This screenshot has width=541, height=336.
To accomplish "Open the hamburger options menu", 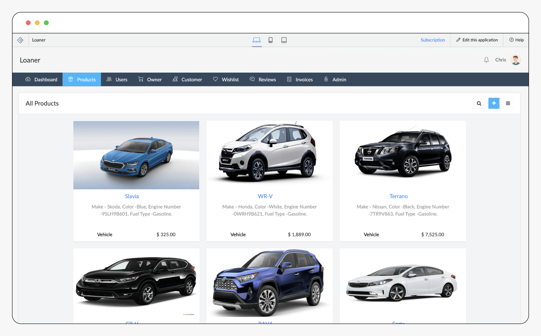I will pyautogui.click(x=508, y=103).
